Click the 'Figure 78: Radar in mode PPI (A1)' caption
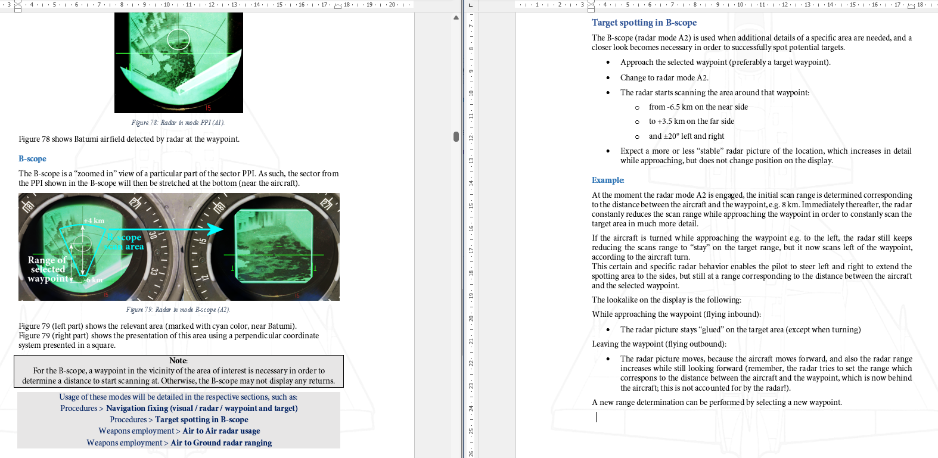This screenshot has height=458, width=938. (178, 123)
